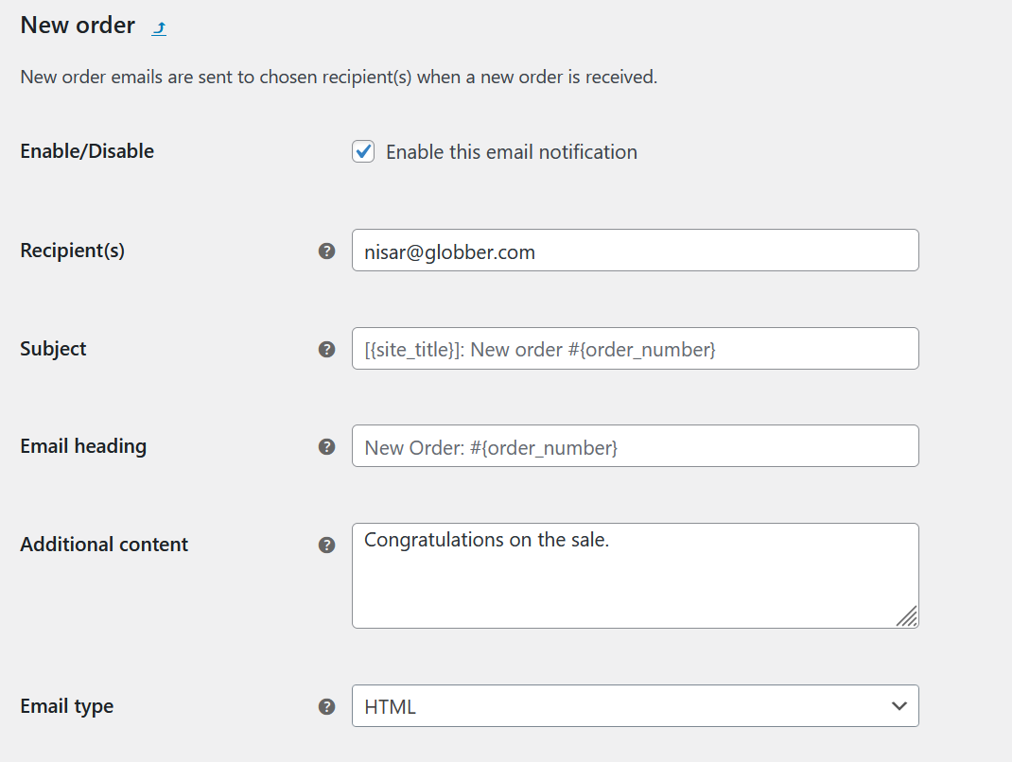Screen dimensions: 1012x762
Task: Open the Email type HTML dropdown
Action: [635, 706]
